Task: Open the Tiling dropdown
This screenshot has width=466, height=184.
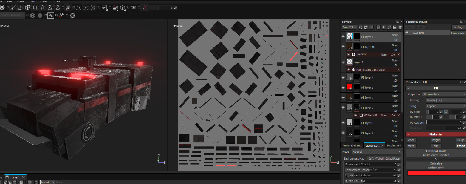Action: pyautogui.click(x=446, y=106)
